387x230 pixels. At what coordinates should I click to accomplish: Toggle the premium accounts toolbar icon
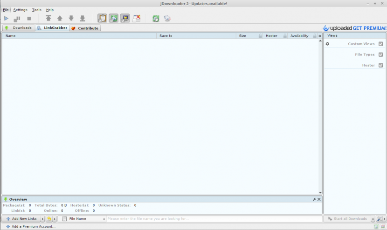coord(125,19)
